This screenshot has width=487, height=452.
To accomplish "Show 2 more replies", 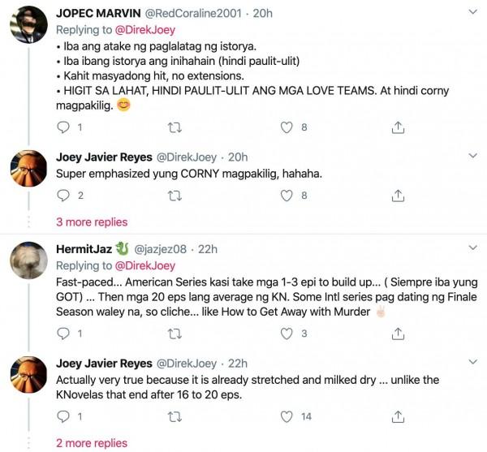I will (92, 443).
